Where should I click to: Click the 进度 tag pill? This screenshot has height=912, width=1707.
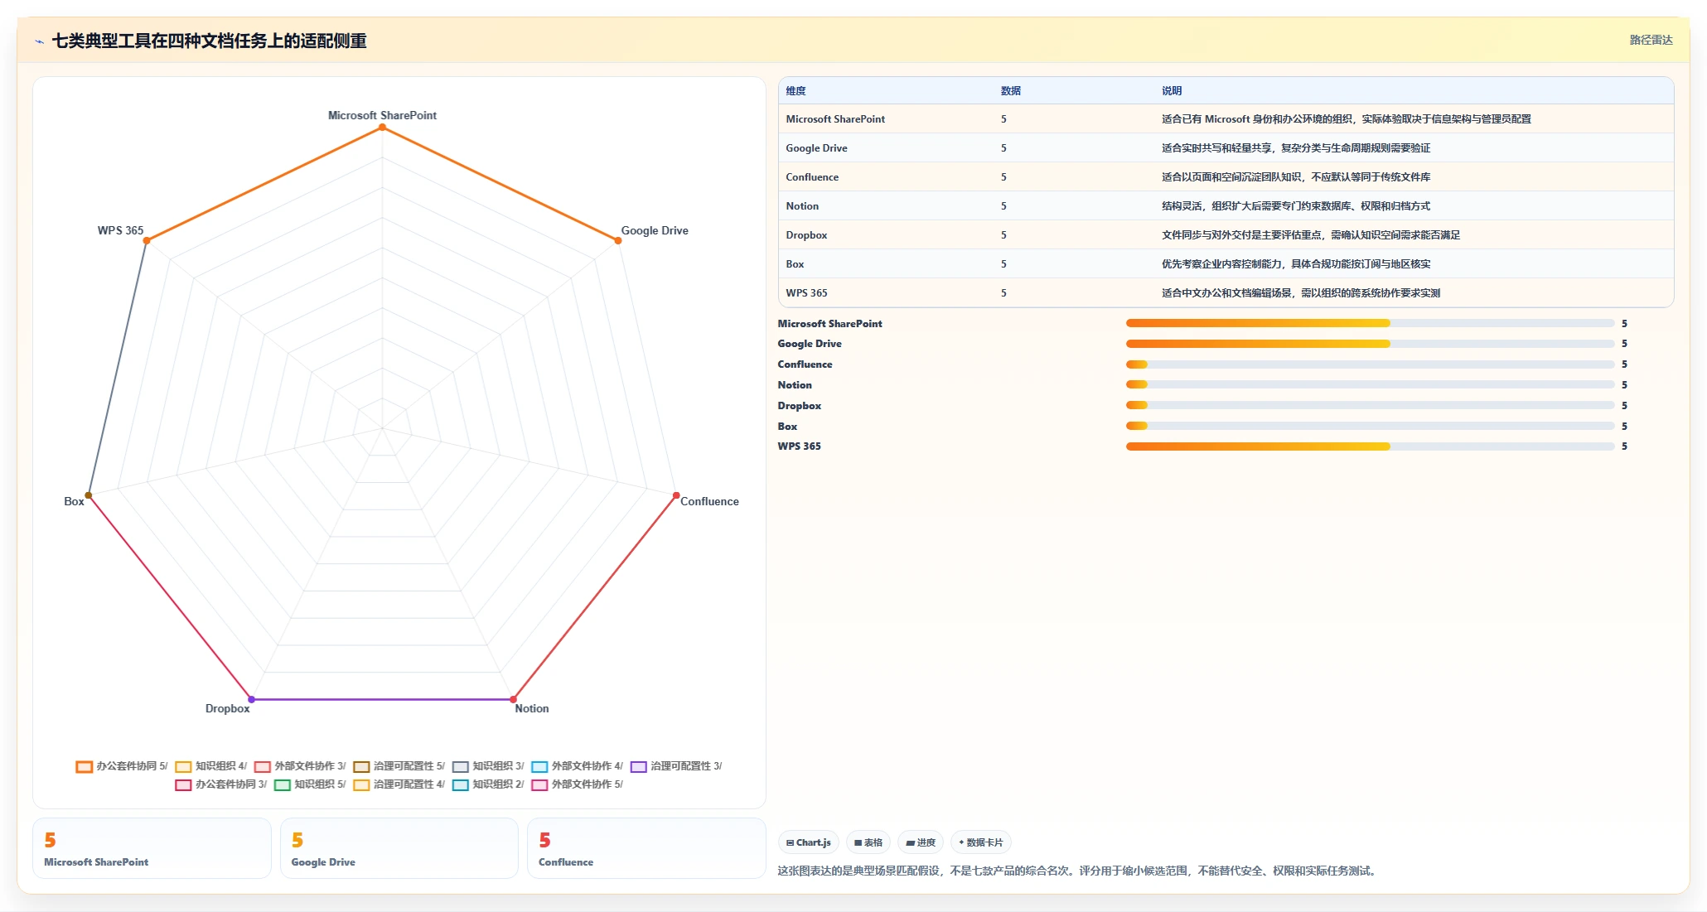pyautogui.click(x=921, y=842)
